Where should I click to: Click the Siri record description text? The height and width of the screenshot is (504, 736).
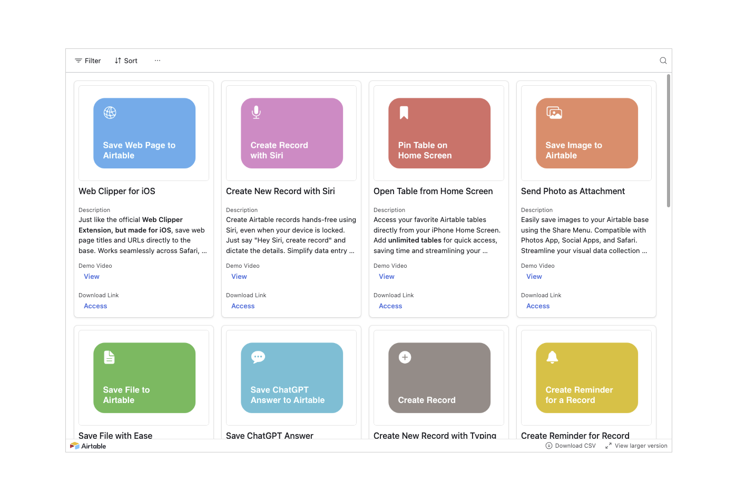(291, 235)
